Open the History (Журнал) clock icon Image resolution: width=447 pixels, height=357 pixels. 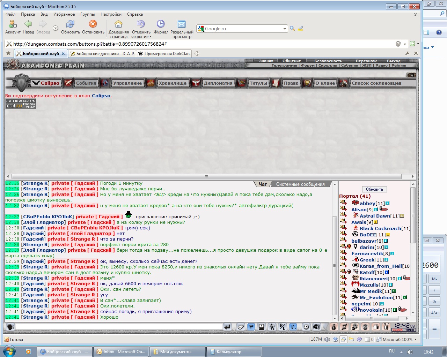(x=161, y=24)
